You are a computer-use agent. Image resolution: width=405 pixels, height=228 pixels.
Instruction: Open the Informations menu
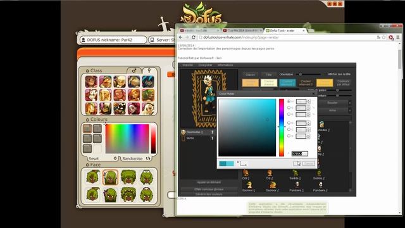pyautogui.click(x=225, y=65)
